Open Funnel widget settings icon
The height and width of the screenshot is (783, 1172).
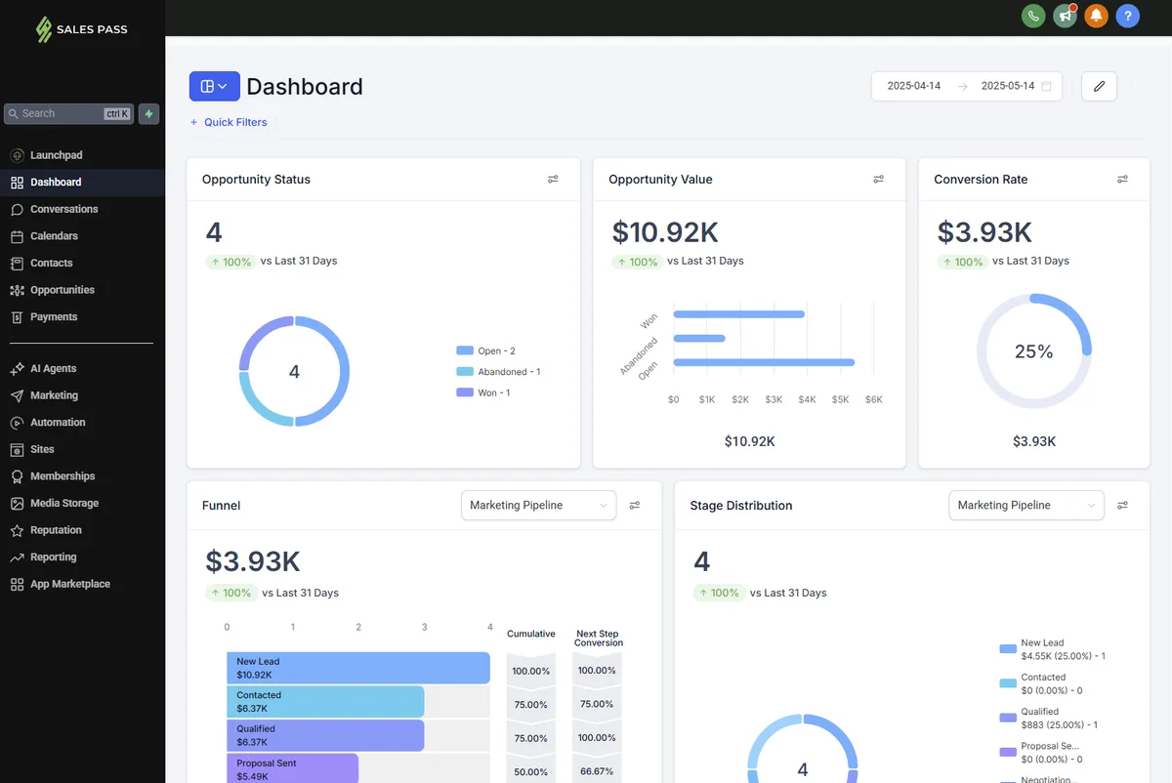[x=635, y=506]
